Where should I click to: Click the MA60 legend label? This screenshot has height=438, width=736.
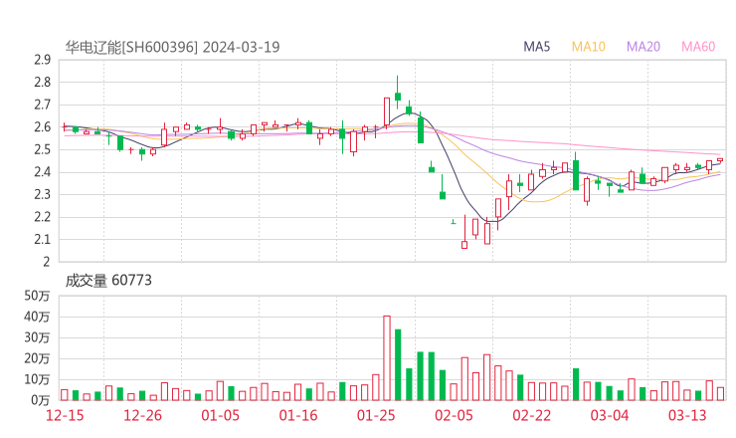[698, 47]
